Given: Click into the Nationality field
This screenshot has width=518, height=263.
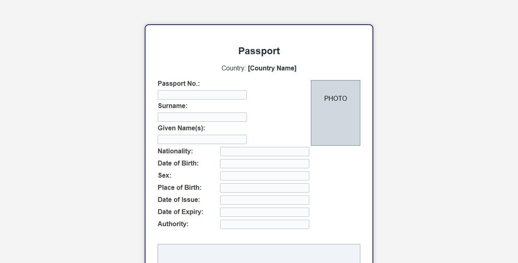Looking at the screenshot, I should pyautogui.click(x=264, y=151).
